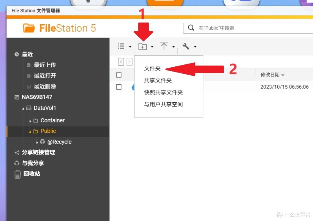Open 与我分享

click(x=33, y=163)
